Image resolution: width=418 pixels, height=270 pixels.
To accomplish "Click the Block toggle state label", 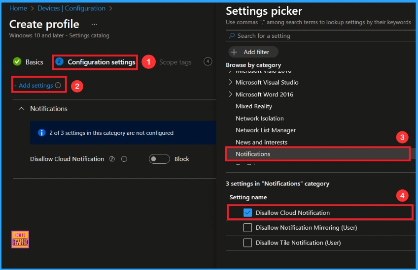I will 181,159.
